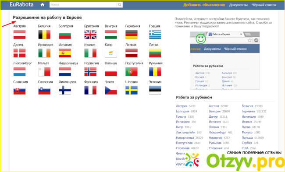Go to the home page icon
285x172 pixels.
43,5
